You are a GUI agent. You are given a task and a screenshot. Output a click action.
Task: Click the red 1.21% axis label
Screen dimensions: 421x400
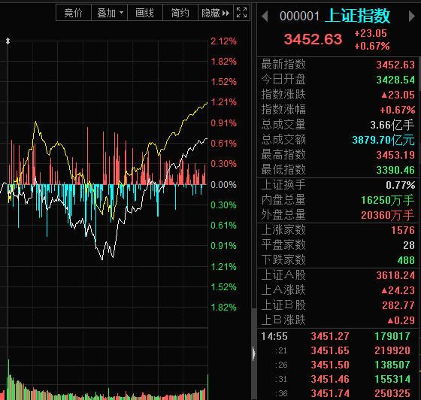tap(223, 102)
